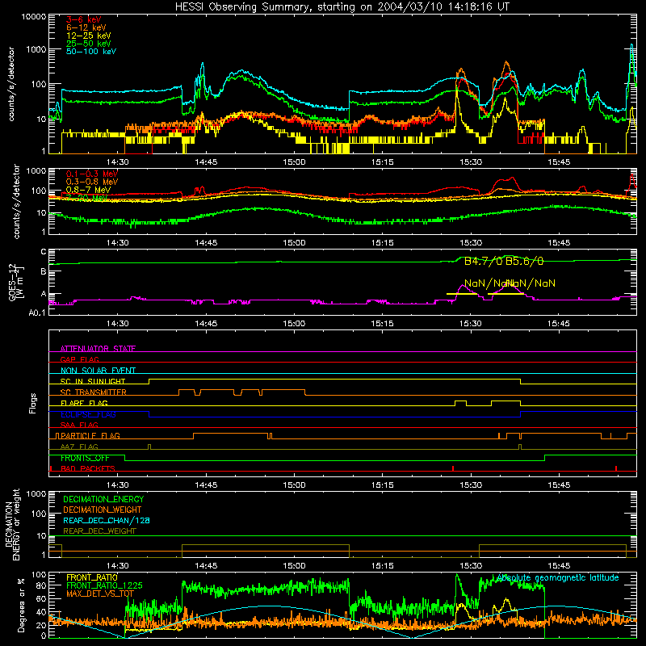Select the ECLIPSE_FLAG label
Screen dimensions: 646x646
(x=88, y=414)
